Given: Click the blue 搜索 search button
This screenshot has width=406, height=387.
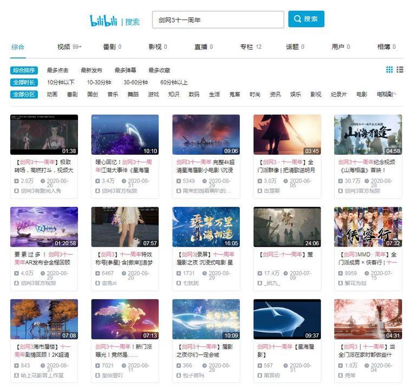Looking at the screenshot, I should 306,19.
